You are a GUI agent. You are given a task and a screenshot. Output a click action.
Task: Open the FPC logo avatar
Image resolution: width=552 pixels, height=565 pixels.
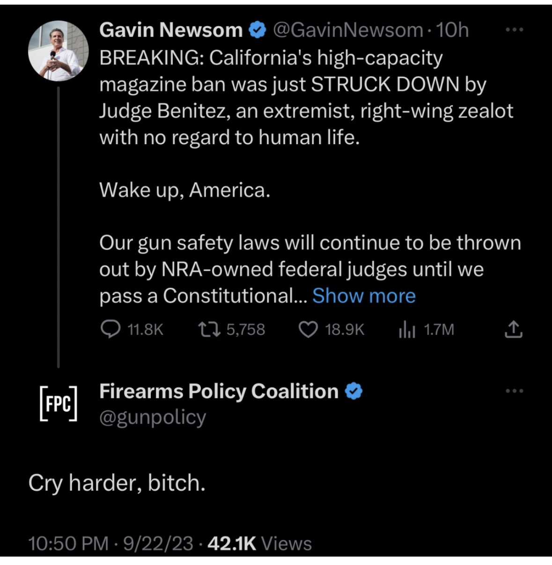coord(58,404)
